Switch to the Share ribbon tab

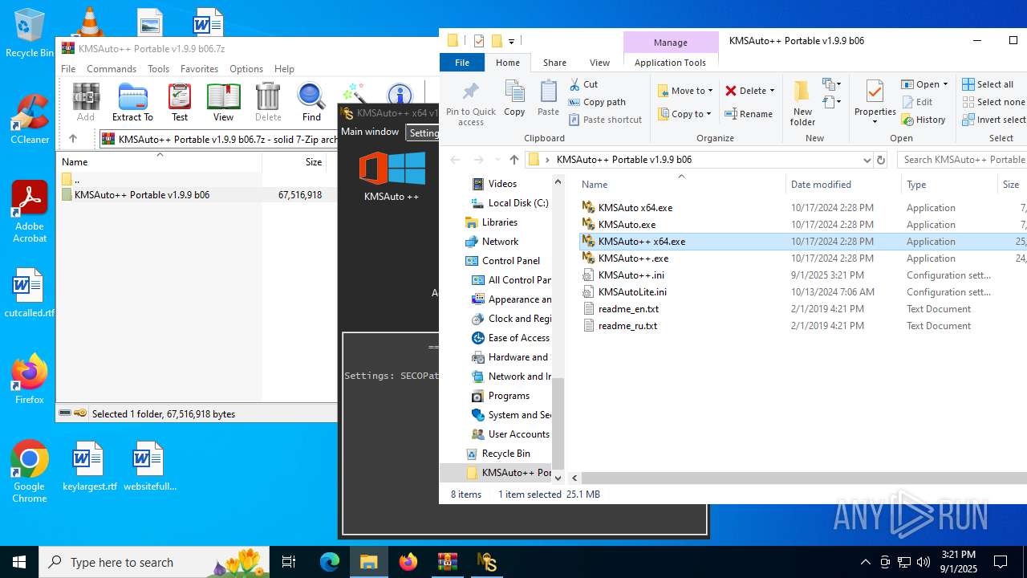554,63
